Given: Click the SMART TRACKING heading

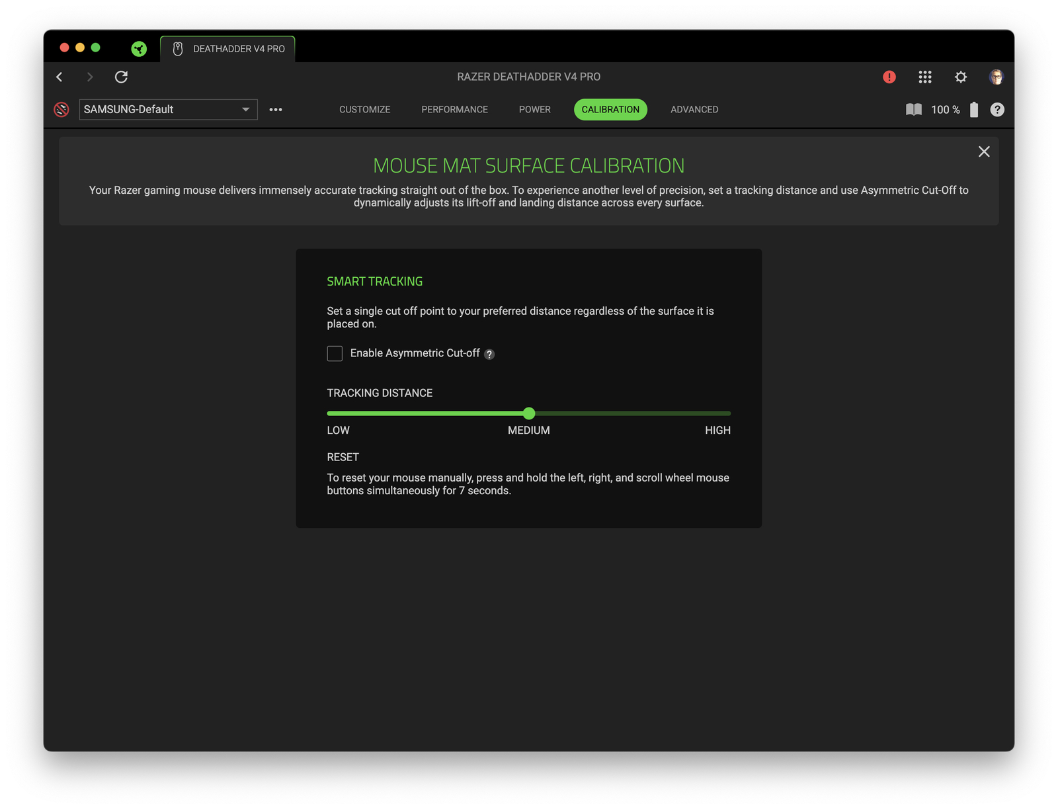Looking at the screenshot, I should [x=375, y=281].
